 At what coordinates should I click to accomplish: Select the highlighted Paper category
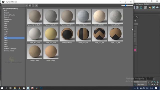pos(14,38)
